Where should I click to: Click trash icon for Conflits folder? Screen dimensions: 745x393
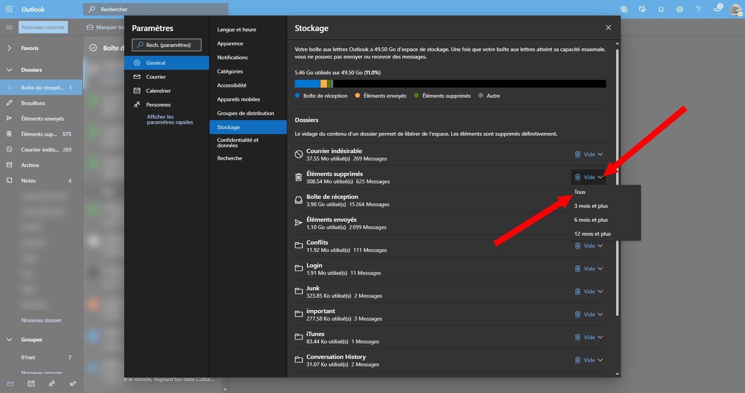pos(577,246)
